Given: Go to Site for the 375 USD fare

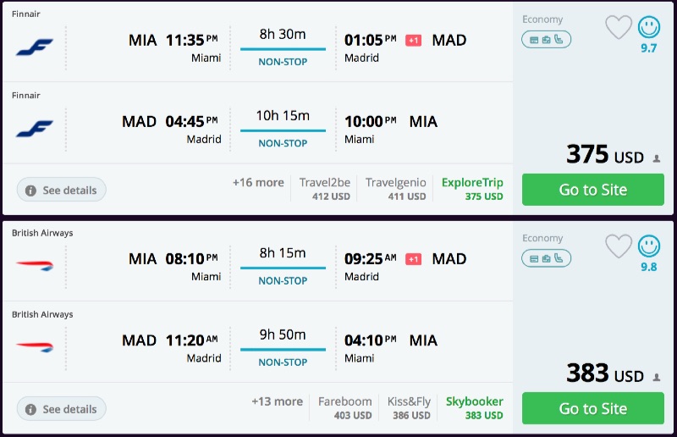Looking at the screenshot, I should [592, 190].
